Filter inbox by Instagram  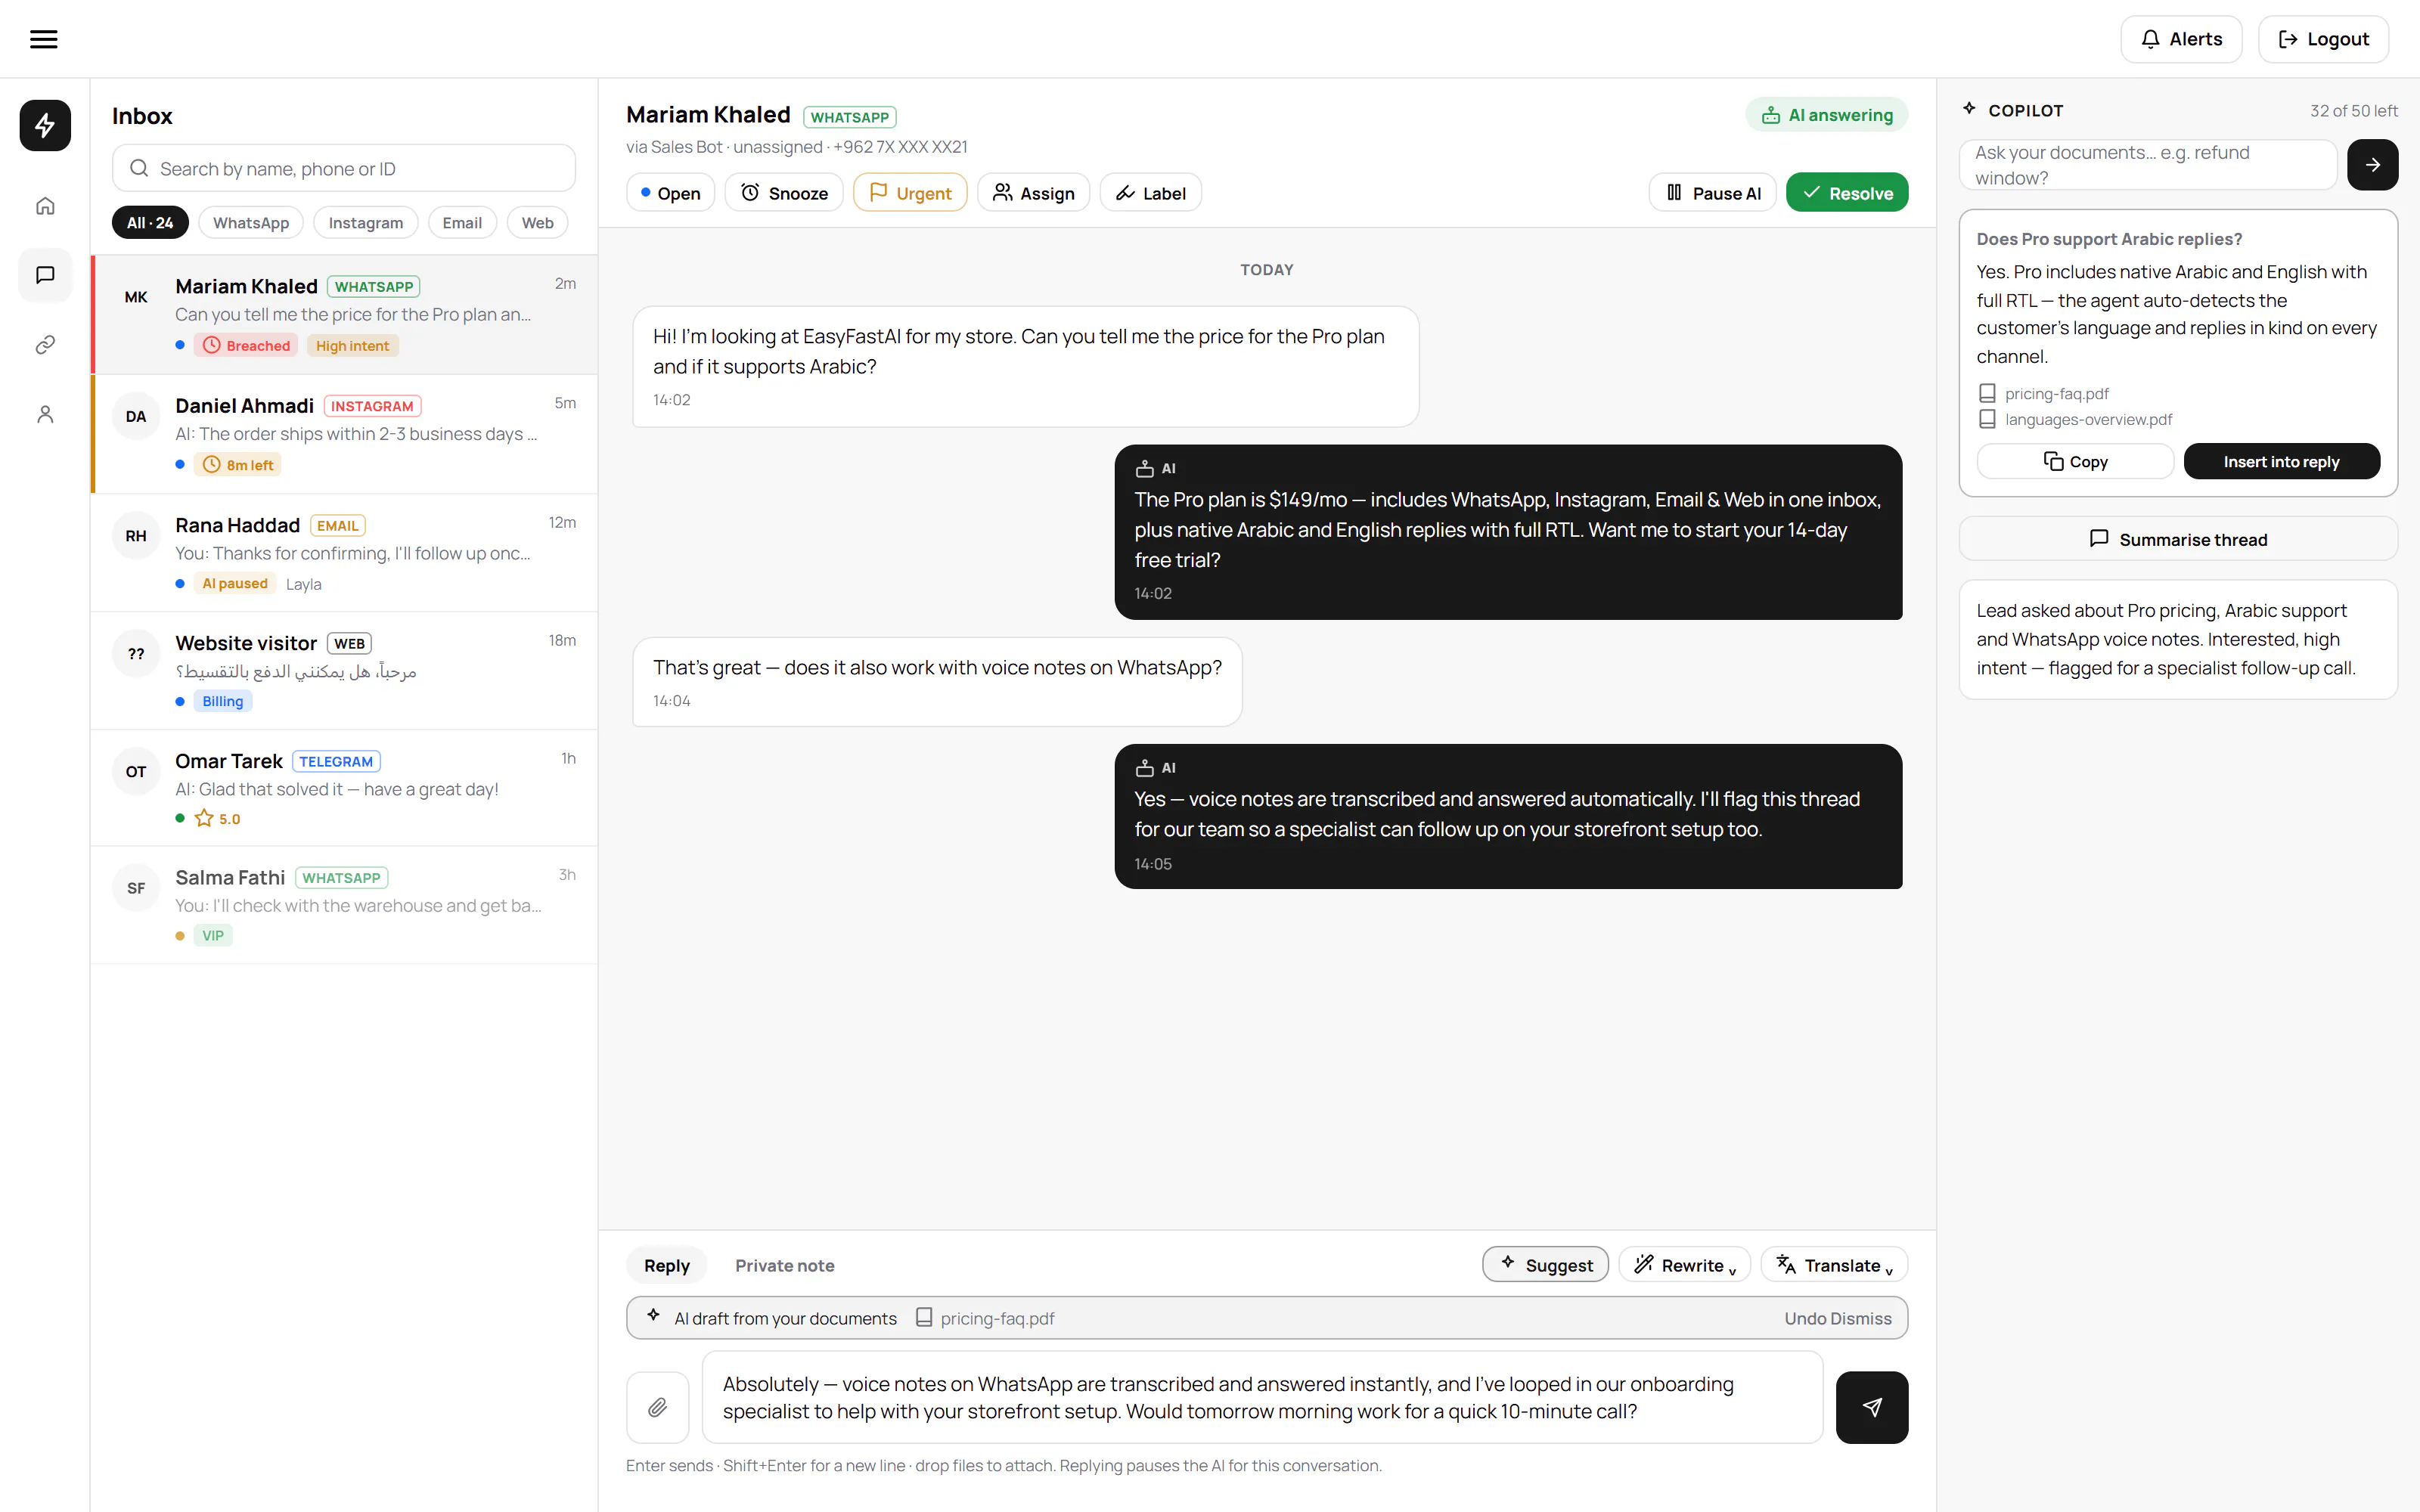(366, 222)
